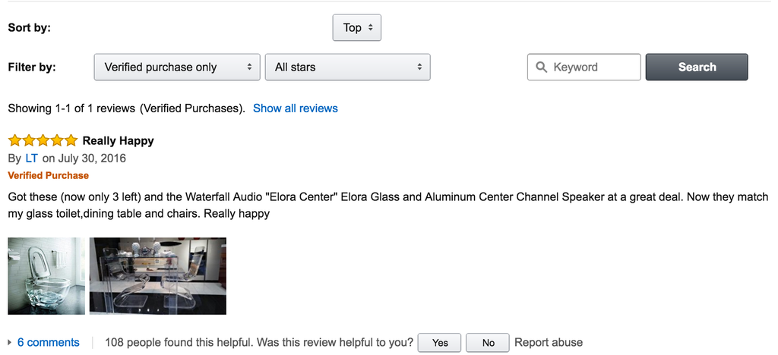
Task: Open the Show all reviews link
Action: pyautogui.click(x=296, y=108)
